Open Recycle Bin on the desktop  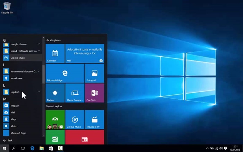7,8
